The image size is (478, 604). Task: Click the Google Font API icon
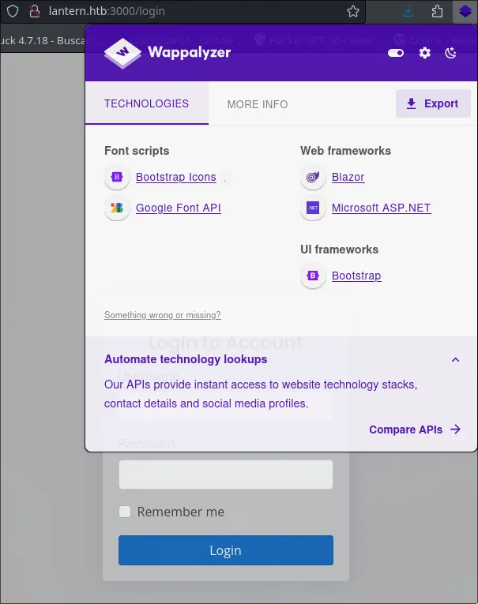(x=117, y=208)
